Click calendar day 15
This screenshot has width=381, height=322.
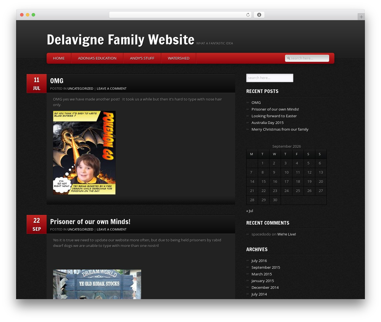(x=263, y=181)
